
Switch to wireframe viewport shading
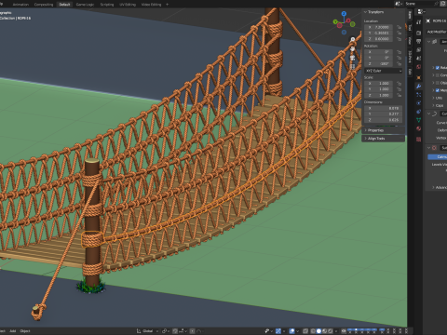pos(313,331)
